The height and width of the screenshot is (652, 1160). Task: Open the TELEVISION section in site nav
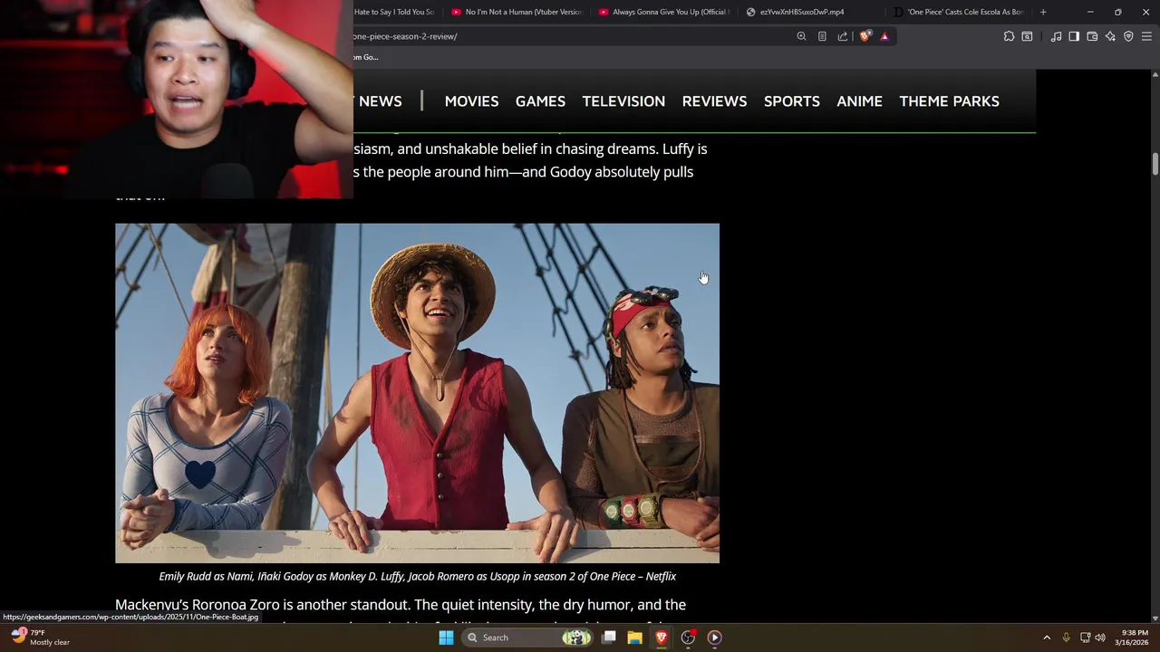[x=623, y=101]
